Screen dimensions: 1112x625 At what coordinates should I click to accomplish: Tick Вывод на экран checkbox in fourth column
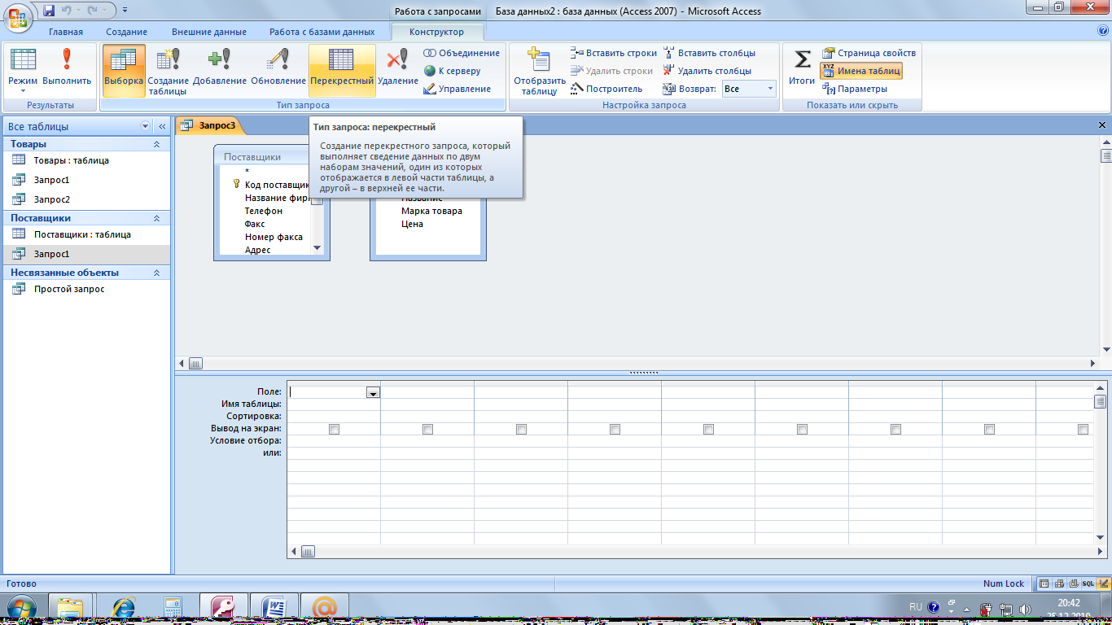615,429
